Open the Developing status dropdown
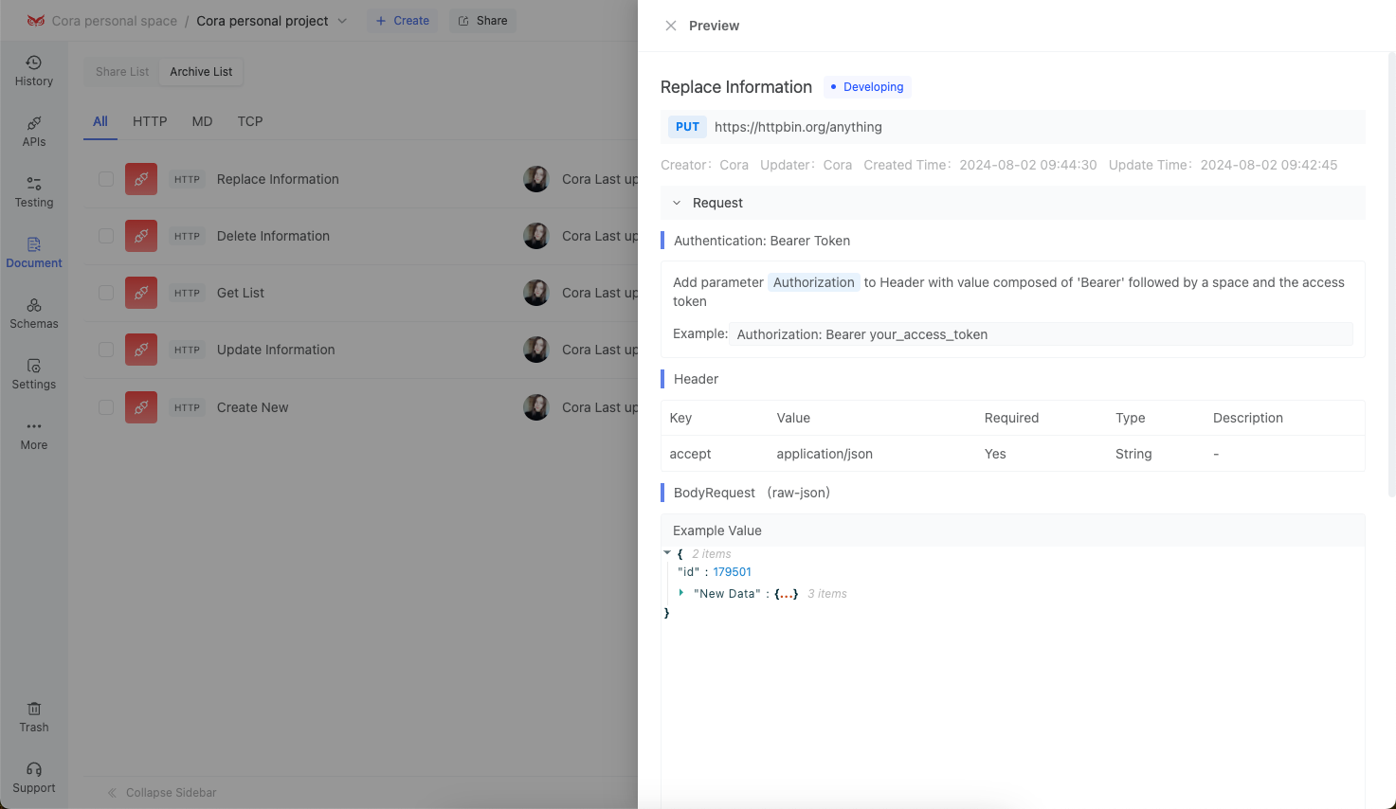This screenshot has width=1396, height=809. (x=867, y=87)
